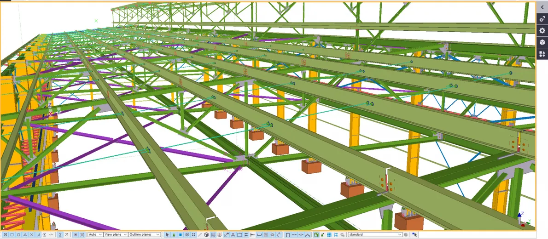Click the Select planes layered icon
Screen dimensions: 548x239
272,234
